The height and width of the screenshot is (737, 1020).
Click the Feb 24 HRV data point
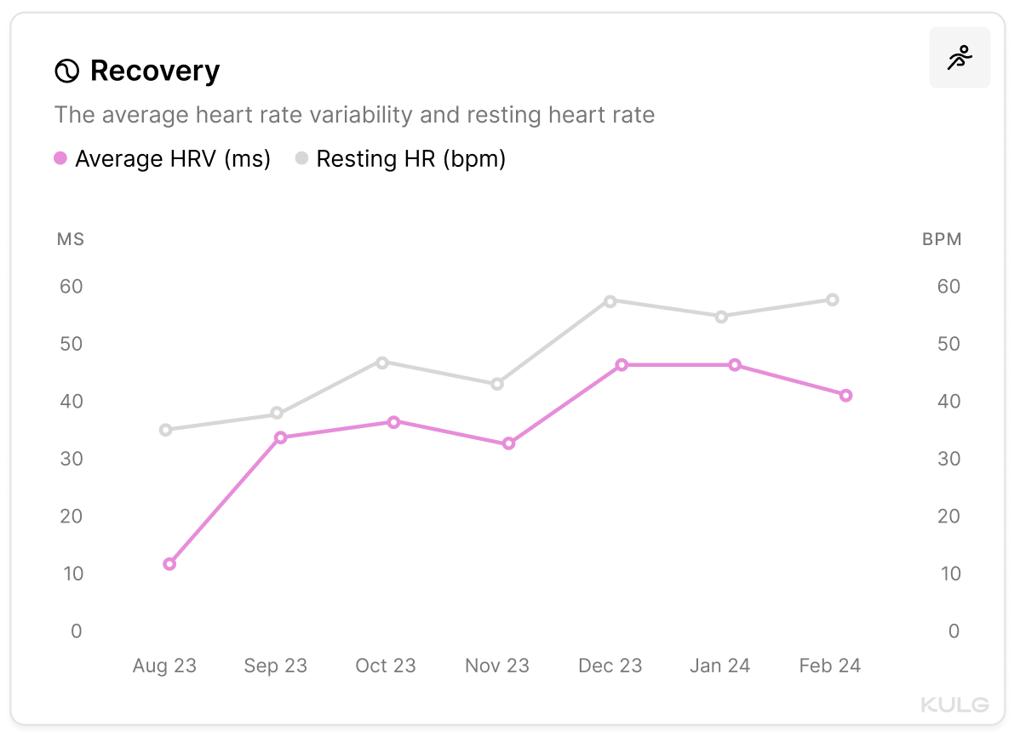pos(845,396)
